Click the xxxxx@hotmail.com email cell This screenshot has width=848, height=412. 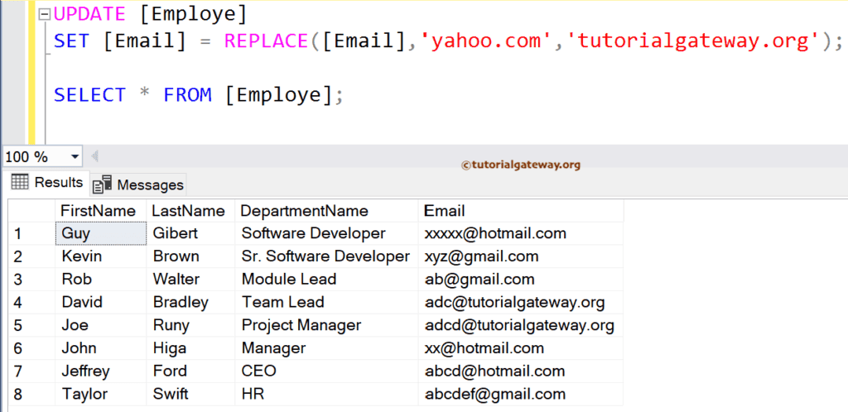pyautogui.click(x=521, y=233)
